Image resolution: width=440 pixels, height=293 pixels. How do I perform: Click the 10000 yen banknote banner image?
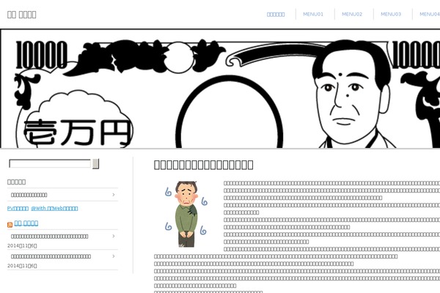coord(220,89)
